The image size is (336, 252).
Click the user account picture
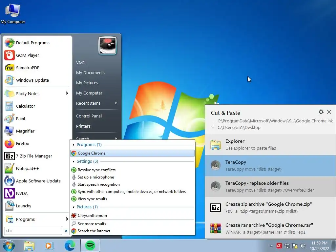tap(108, 46)
